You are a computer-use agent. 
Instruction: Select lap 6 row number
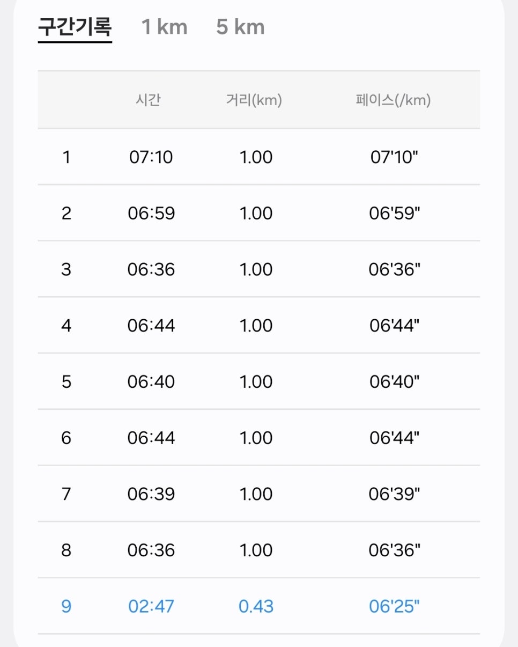pyautogui.click(x=66, y=438)
